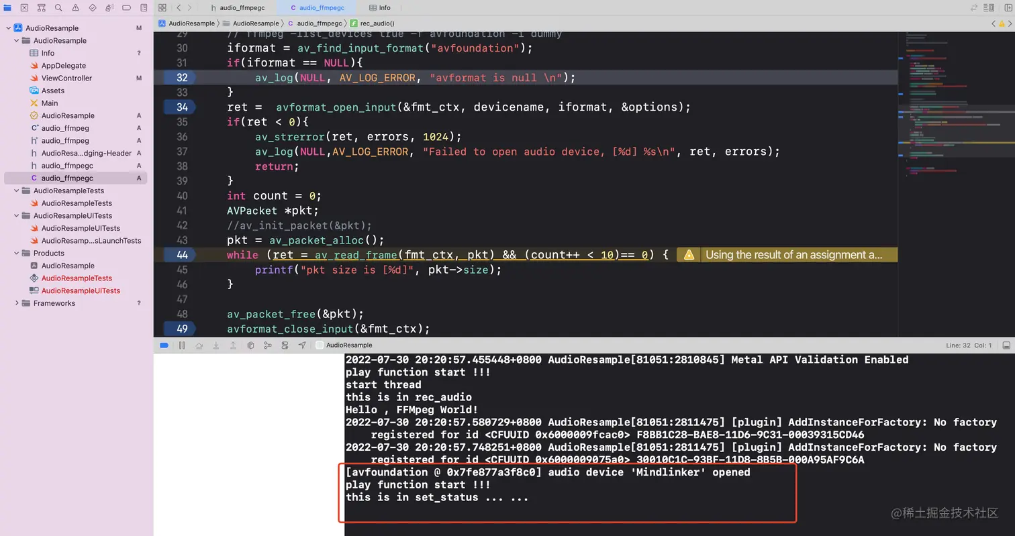Viewport: 1015px width, 536px height.
Task: Collapse the Products group
Action: pos(17,254)
